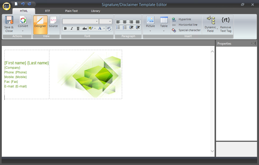Apply center text alignment
This screenshot has width=259, height=165.
pyautogui.click(x=125, y=22)
